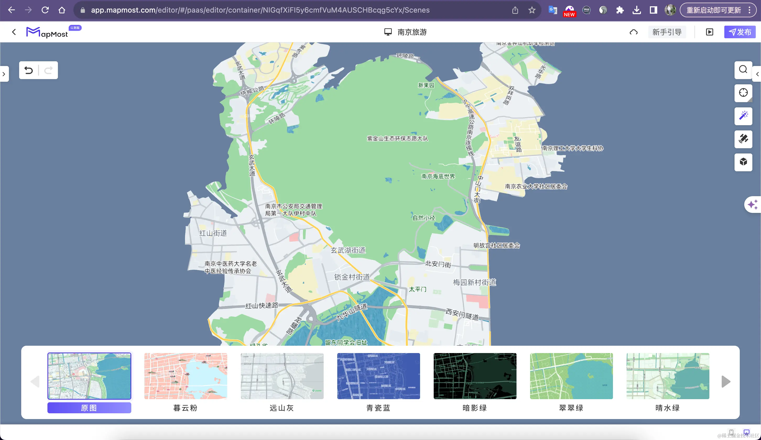Image resolution: width=761 pixels, height=440 pixels.
Task: Click the 自然小径 map label
Action: (x=424, y=218)
